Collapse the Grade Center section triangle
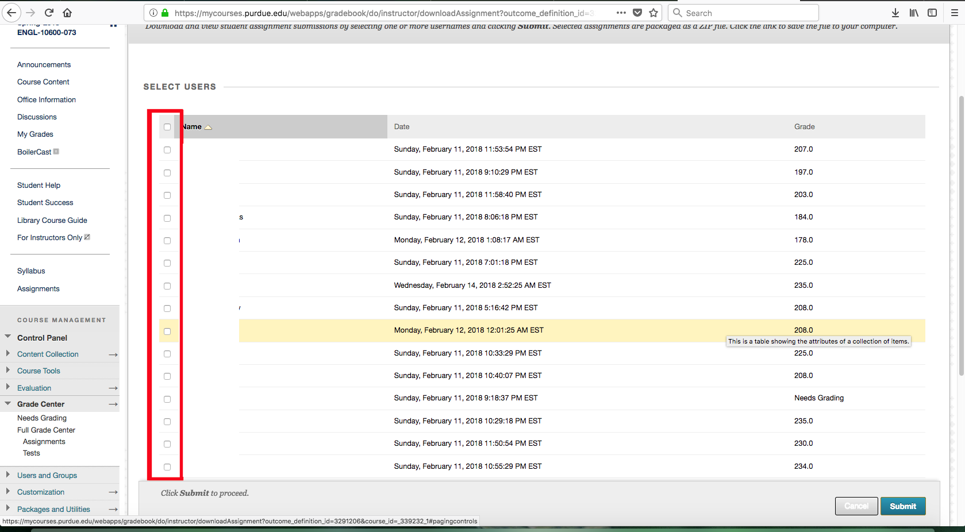 coord(8,404)
